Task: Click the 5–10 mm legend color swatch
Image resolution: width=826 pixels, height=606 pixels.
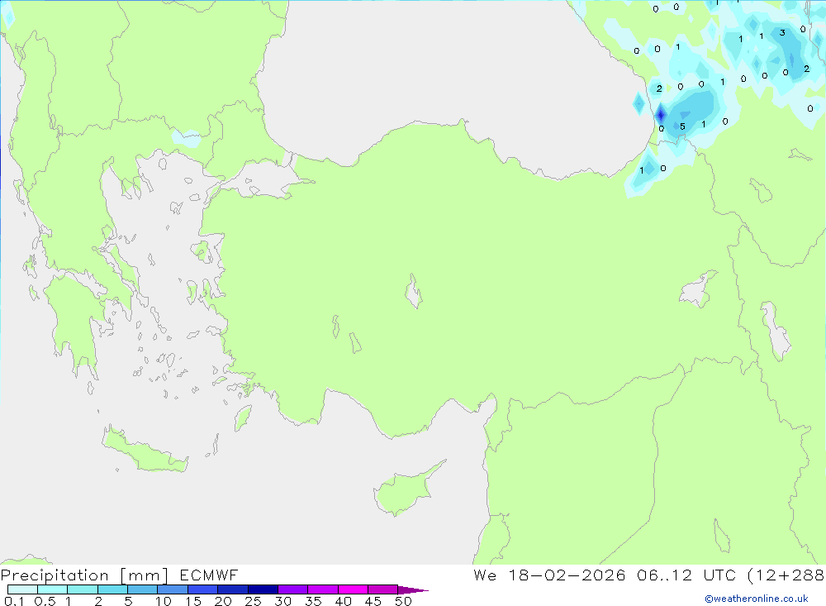Action: (143, 589)
